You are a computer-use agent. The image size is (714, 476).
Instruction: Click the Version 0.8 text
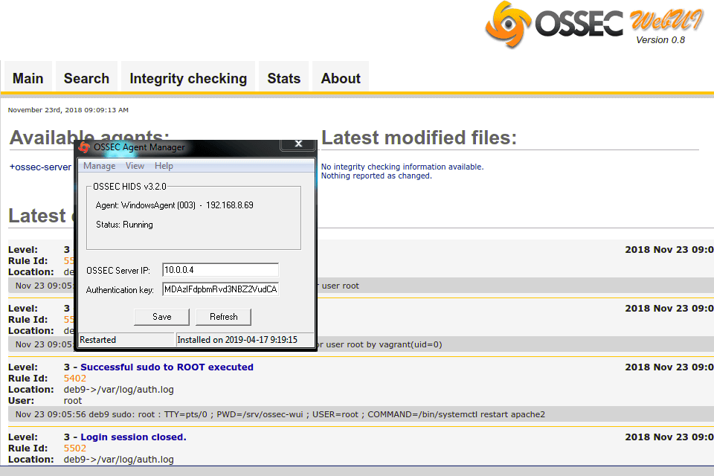pyautogui.click(x=660, y=40)
